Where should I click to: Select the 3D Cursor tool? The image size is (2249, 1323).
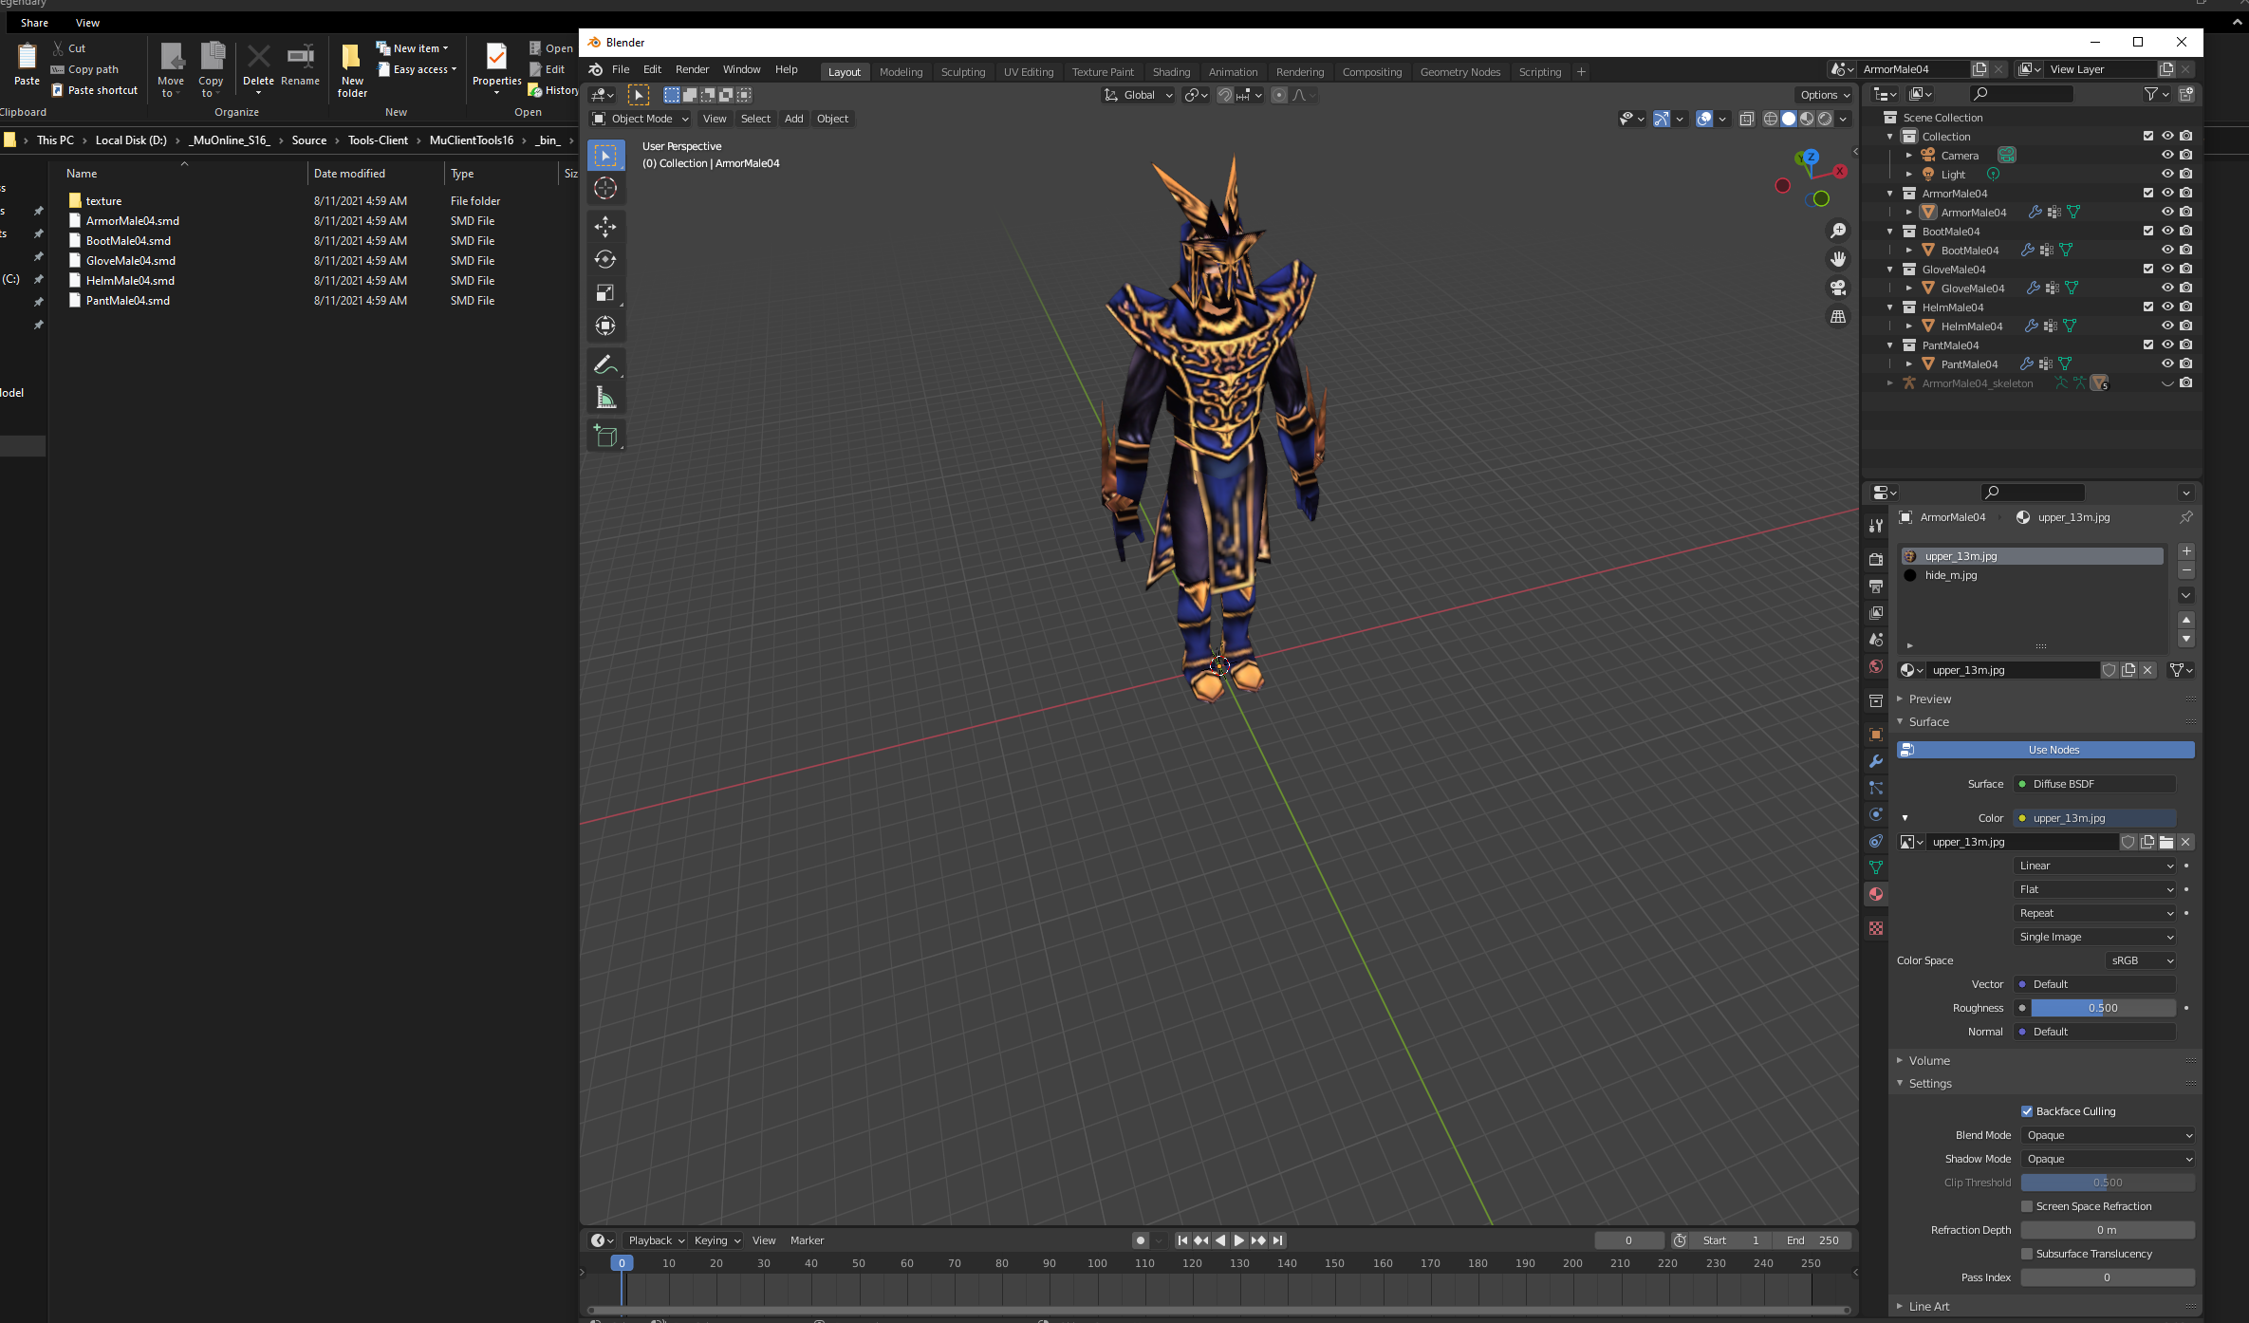tap(605, 188)
